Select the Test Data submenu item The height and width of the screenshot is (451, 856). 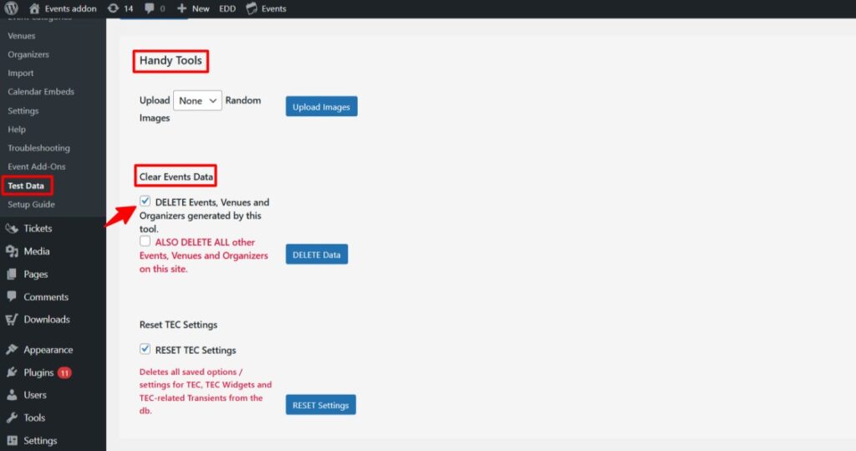click(26, 185)
